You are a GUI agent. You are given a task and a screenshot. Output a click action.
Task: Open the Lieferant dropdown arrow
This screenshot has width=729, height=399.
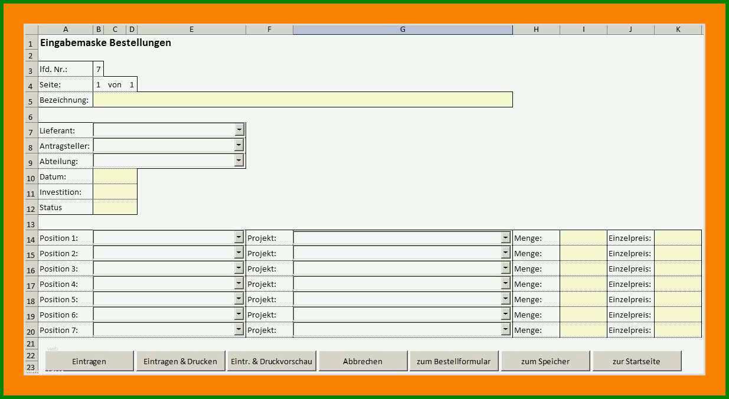[x=238, y=129]
